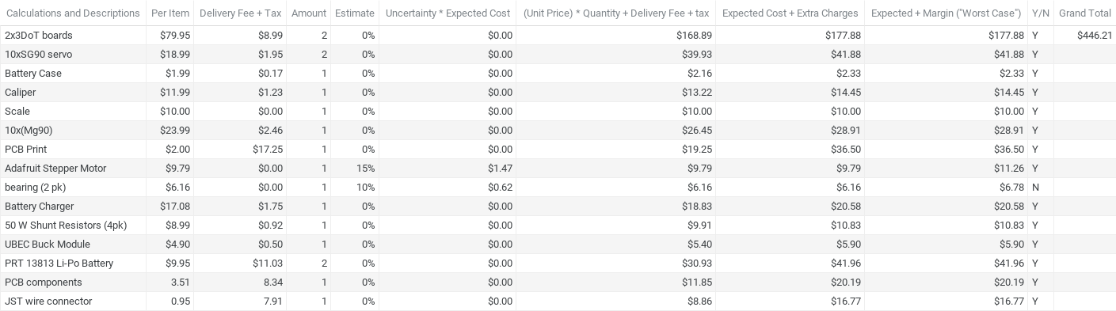1116x311 pixels.
Task: Click the Calculations and Descriptions column header
Action: 74,13
